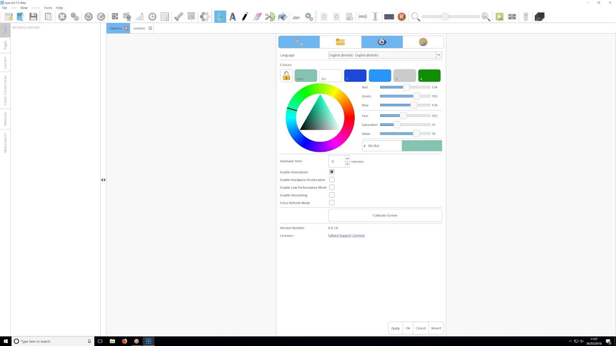Click the stacked dark windows icon
The image size is (616, 346).
click(539, 17)
